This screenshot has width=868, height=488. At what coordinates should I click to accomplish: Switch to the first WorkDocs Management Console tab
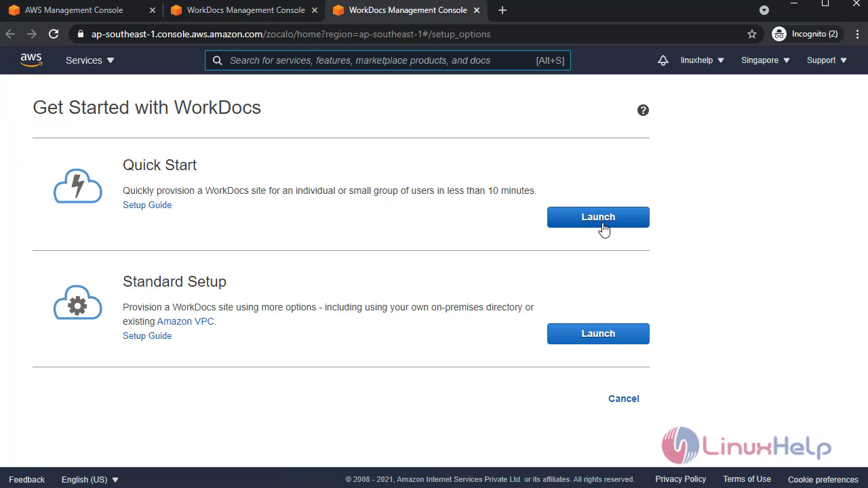pyautogui.click(x=245, y=10)
